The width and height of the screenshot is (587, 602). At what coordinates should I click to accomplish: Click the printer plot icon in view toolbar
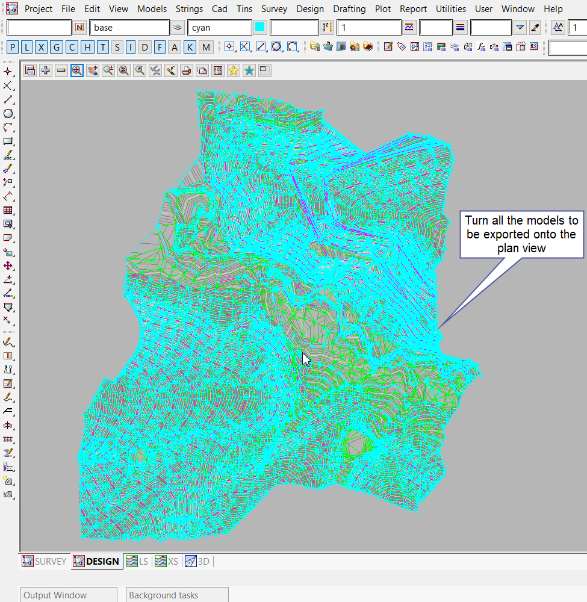[187, 70]
